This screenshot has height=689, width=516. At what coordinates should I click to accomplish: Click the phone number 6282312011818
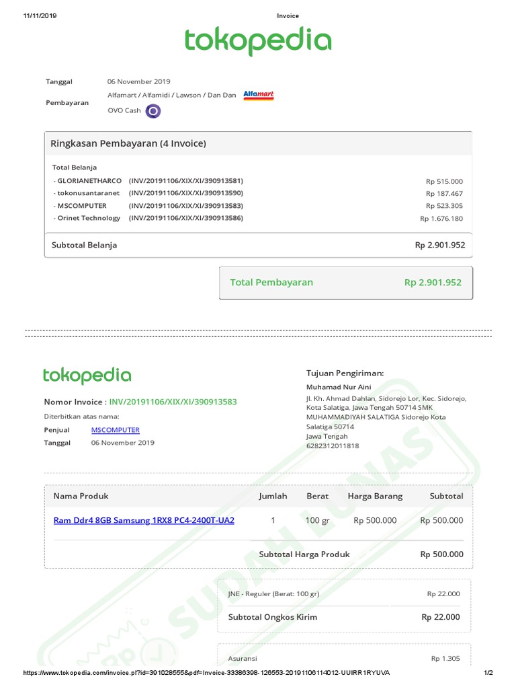click(332, 445)
